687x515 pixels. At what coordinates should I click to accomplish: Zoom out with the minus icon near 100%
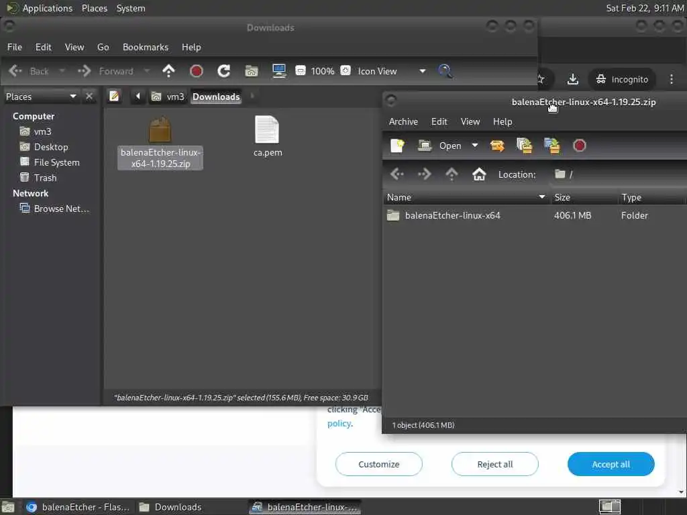(x=301, y=70)
